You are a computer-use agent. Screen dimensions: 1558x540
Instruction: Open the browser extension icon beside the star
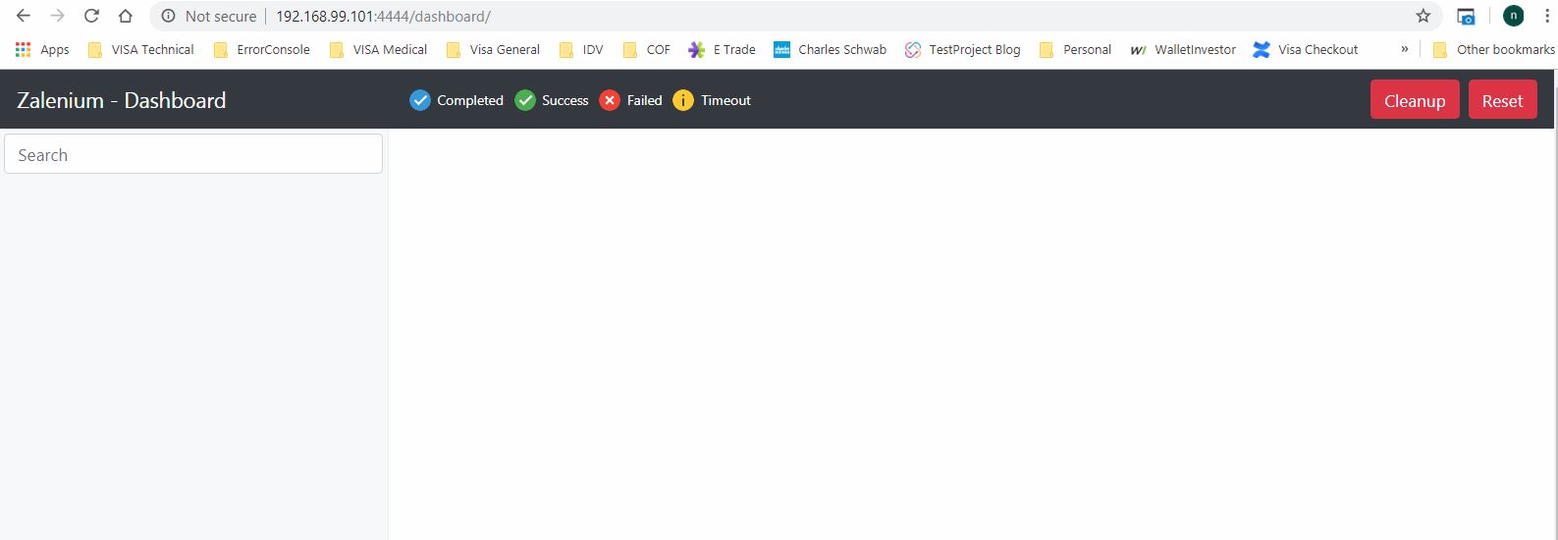(1466, 16)
